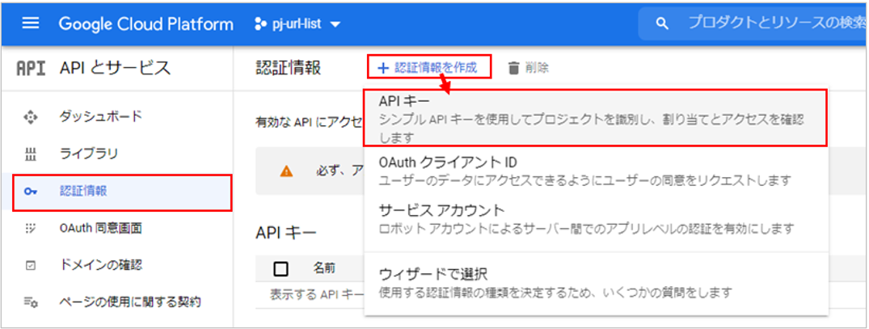Click the key icon for credentials
The image size is (869, 329).
31,192
